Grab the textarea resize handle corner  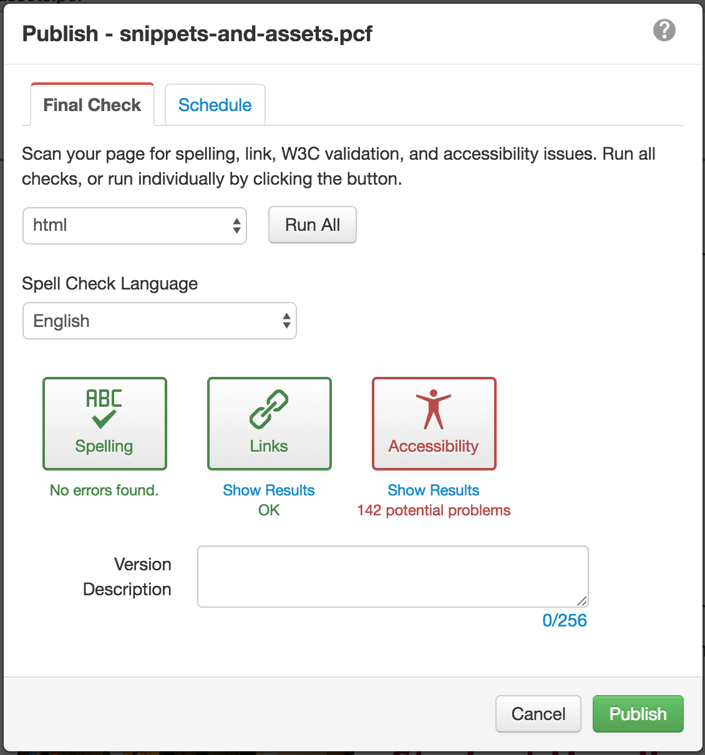point(581,601)
